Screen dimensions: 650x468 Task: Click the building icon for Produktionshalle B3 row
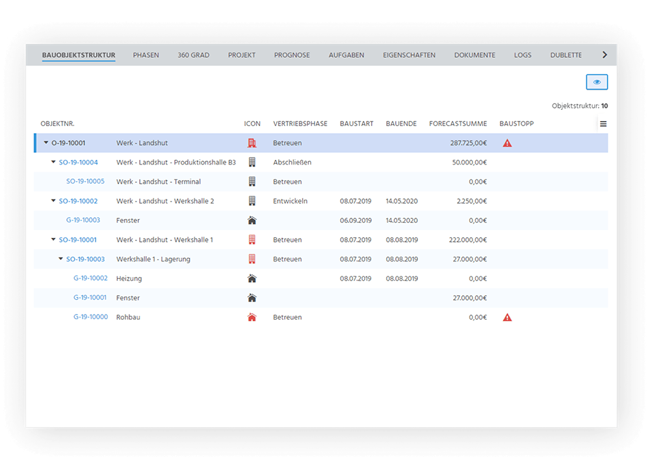tap(252, 162)
